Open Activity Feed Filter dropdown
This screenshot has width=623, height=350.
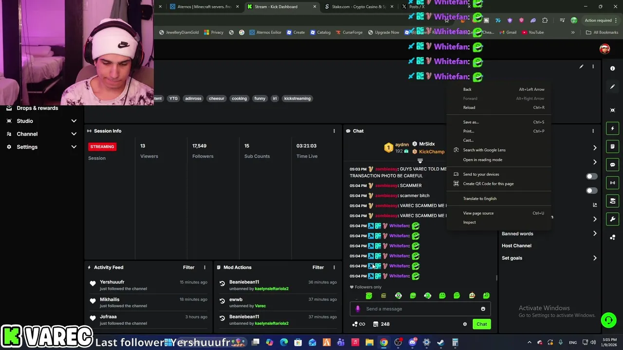click(x=188, y=267)
